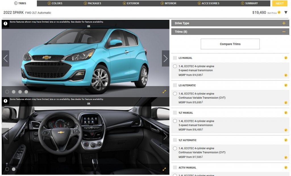Go to the Colors step tab

click(55, 3)
